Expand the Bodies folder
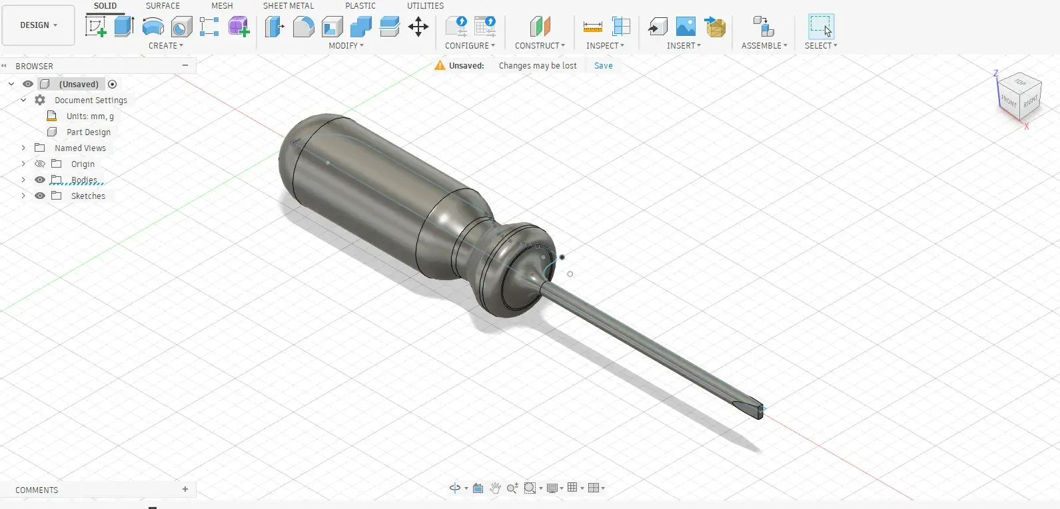The height and width of the screenshot is (509, 1060). coord(23,180)
